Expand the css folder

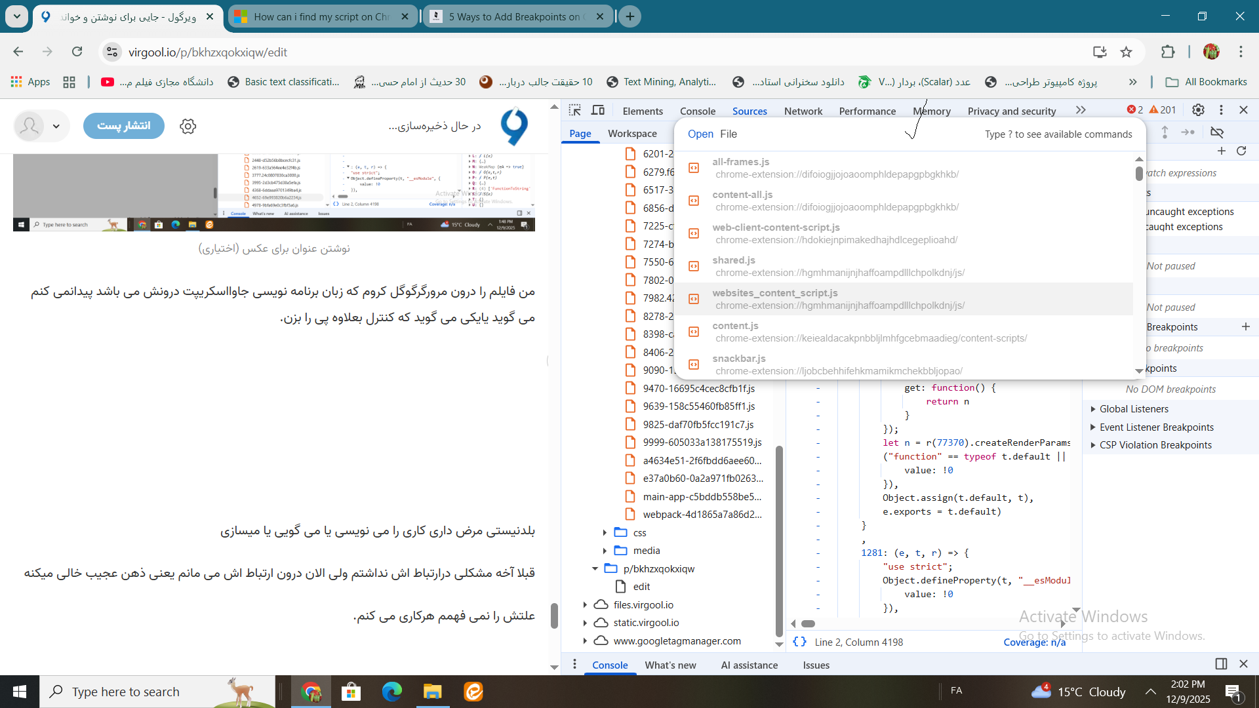[x=605, y=532]
